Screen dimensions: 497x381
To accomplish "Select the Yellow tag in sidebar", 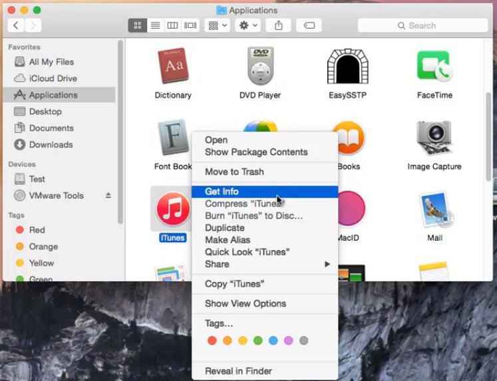I will tap(59, 263).
